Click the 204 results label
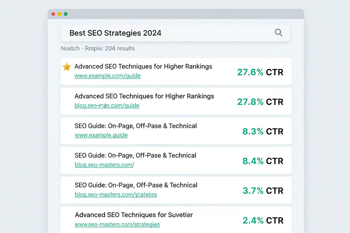Image resolution: width=350 pixels, height=233 pixels. [119, 48]
